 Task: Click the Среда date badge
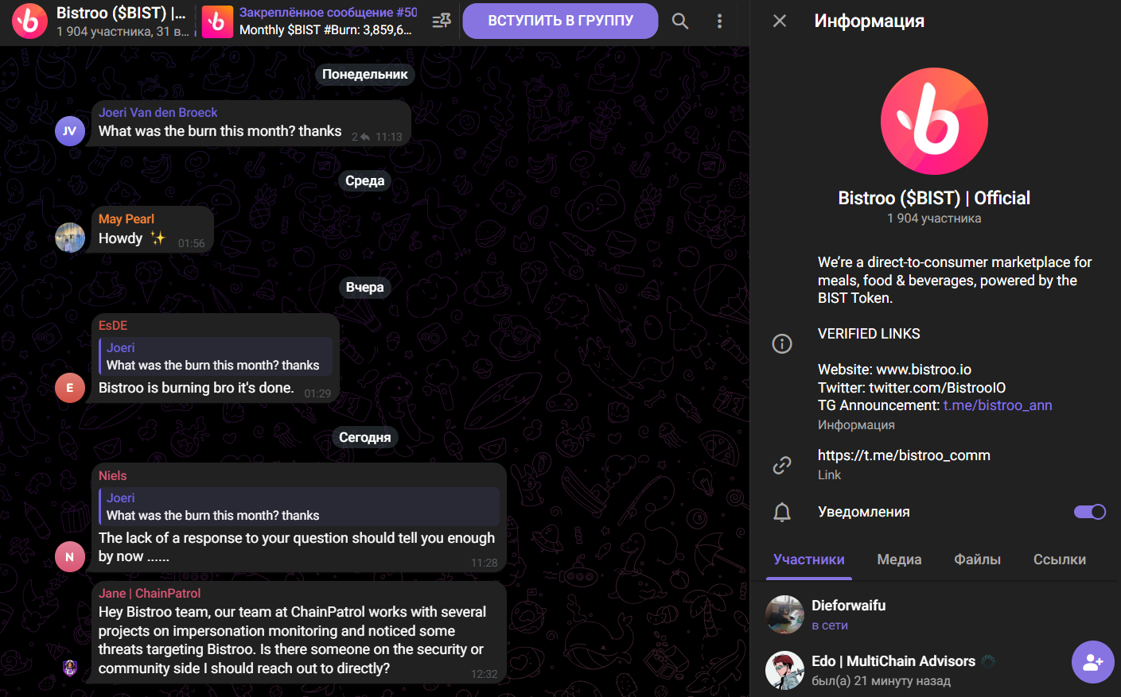pyautogui.click(x=365, y=180)
